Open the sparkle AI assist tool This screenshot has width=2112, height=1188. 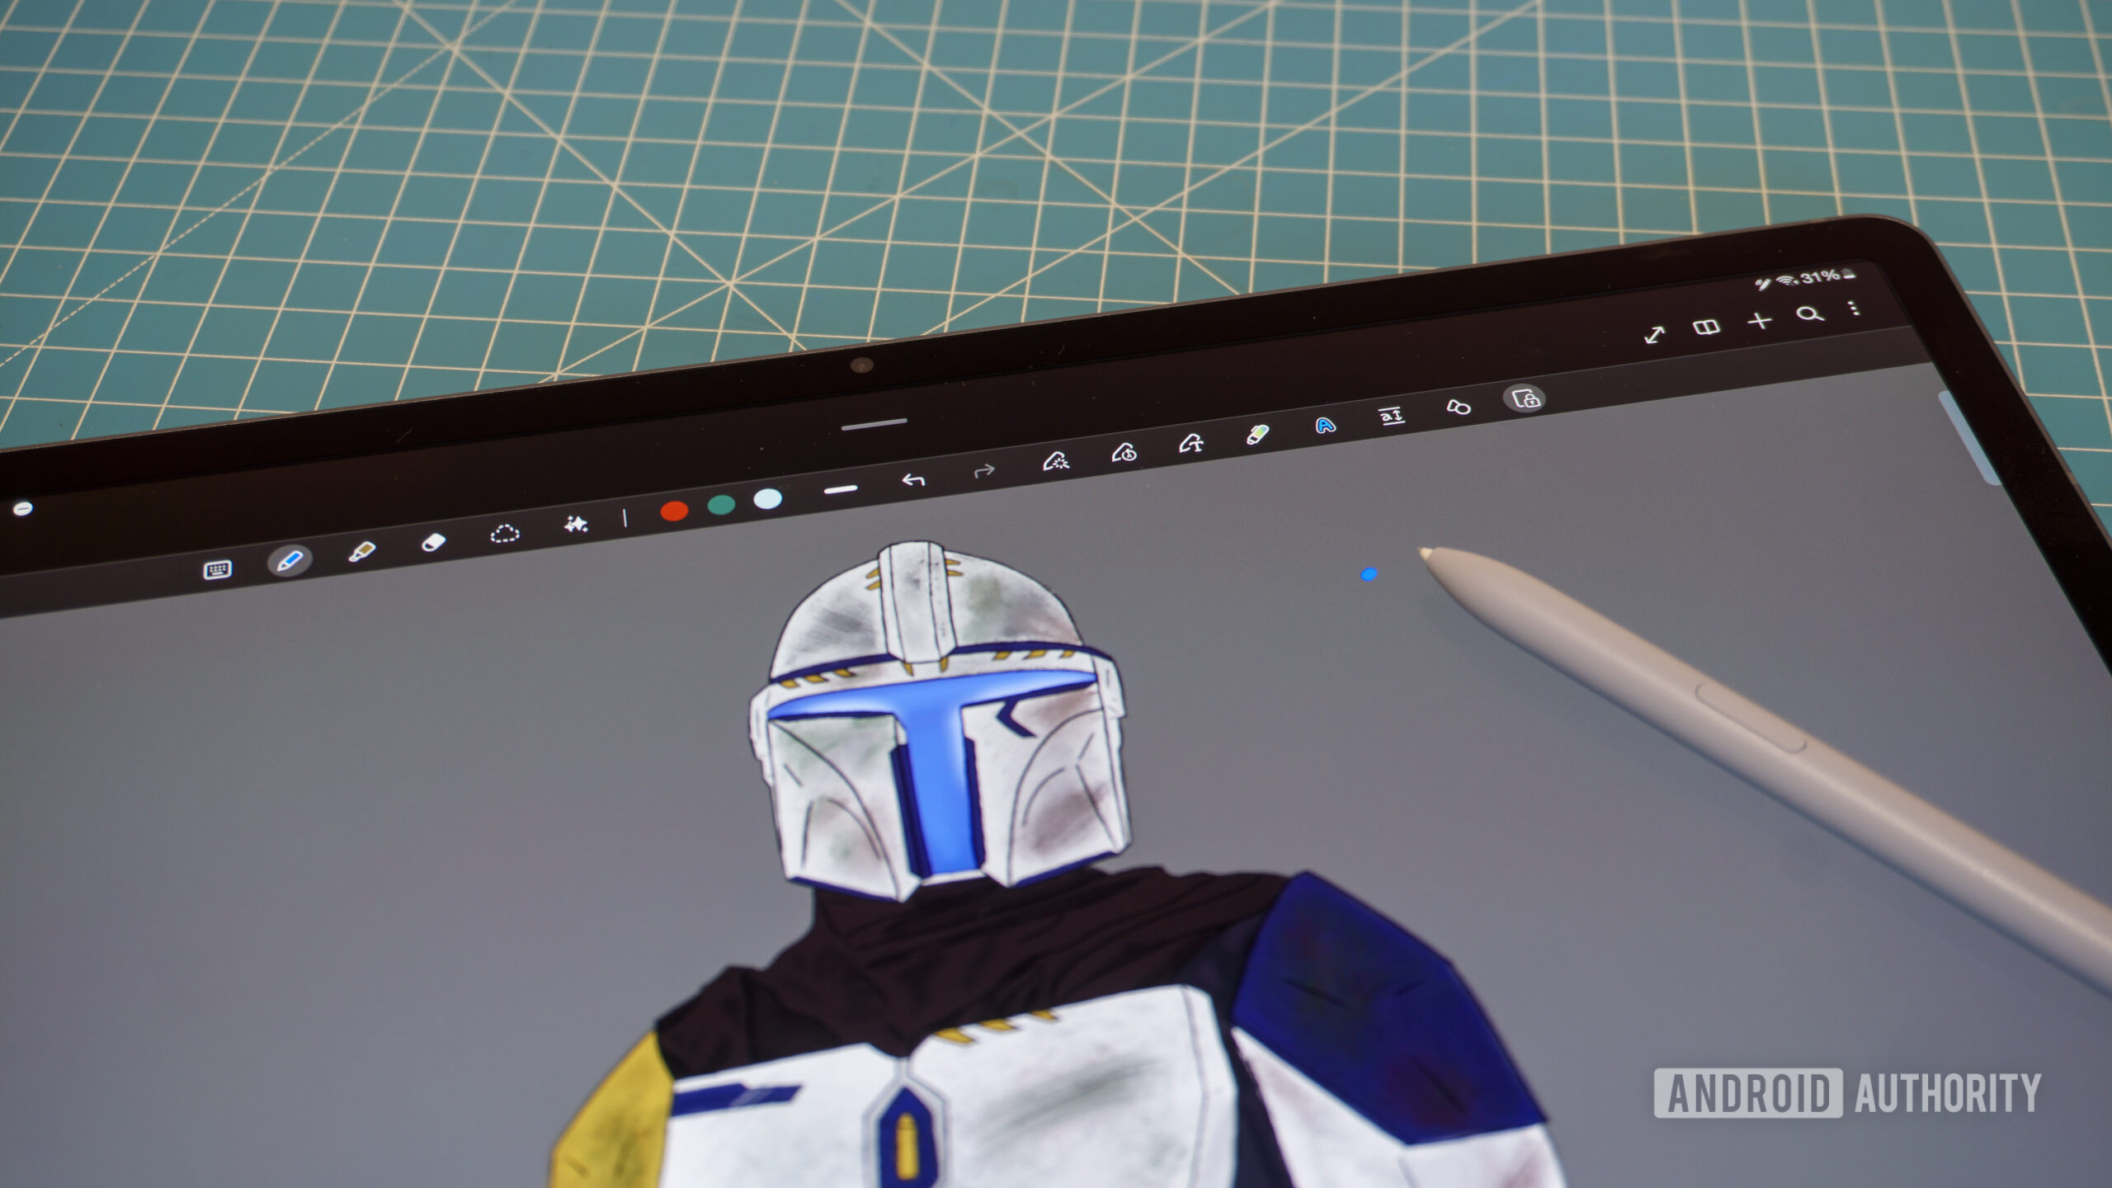pos(576,524)
